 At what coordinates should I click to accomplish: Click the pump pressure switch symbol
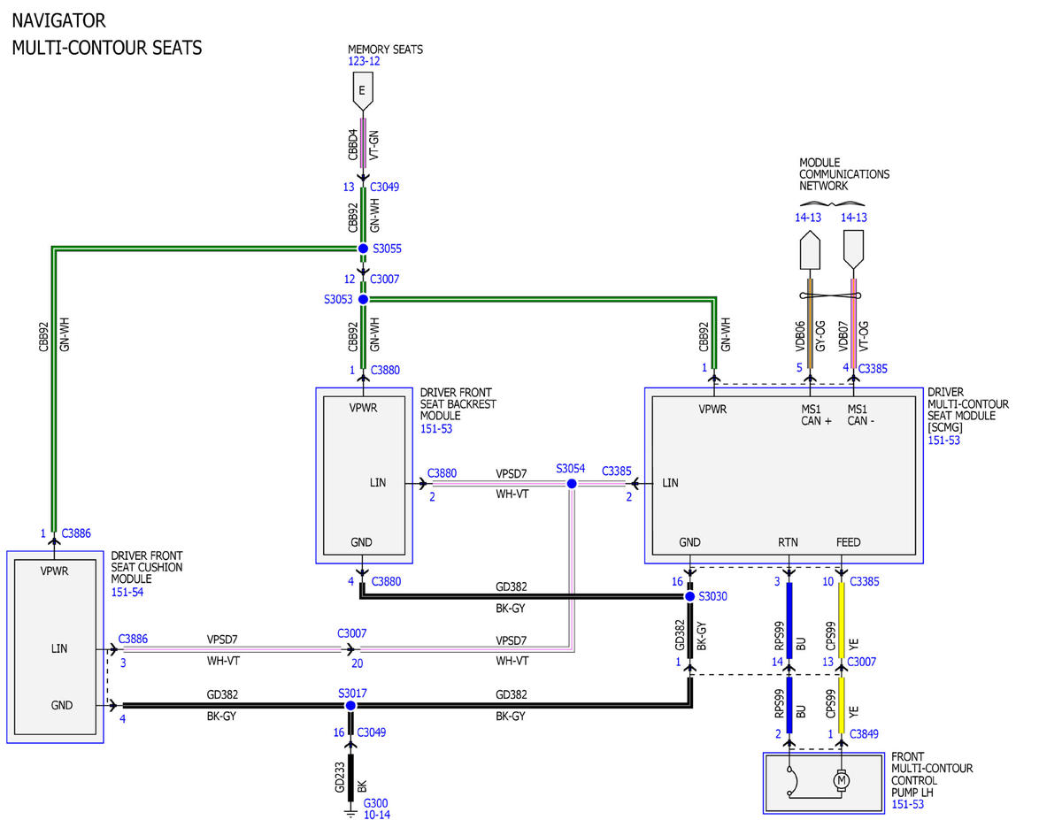791,780
